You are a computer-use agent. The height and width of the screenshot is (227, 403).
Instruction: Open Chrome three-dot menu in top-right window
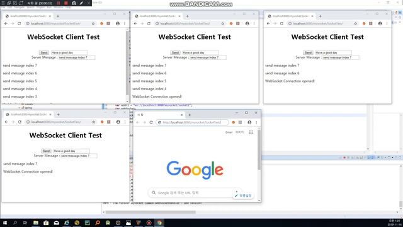point(387,23)
